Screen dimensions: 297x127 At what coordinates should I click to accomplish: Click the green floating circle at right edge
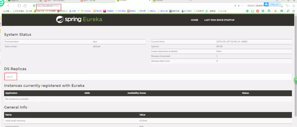coord(296,80)
